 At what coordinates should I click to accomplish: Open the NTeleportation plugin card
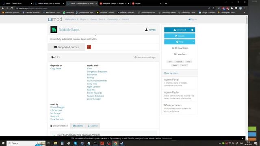[x=180, y=108]
